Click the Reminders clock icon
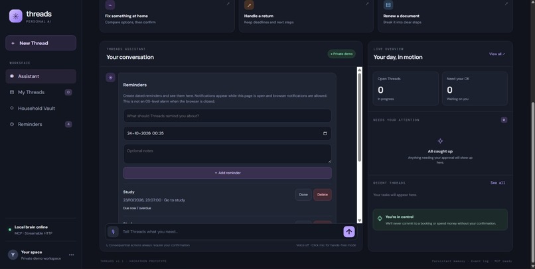The height and width of the screenshot is (269, 535). (12, 125)
